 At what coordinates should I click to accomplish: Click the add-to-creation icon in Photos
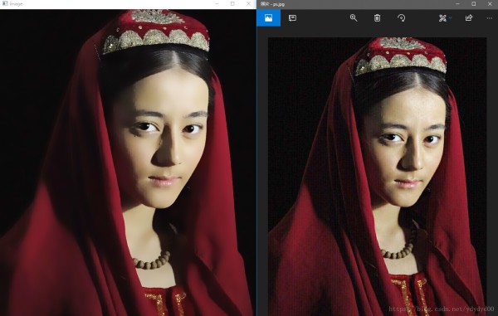point(292,18)
